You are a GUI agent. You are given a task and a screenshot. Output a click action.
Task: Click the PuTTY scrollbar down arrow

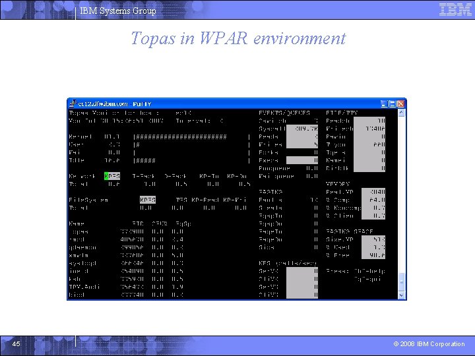(x=401, y=295)
